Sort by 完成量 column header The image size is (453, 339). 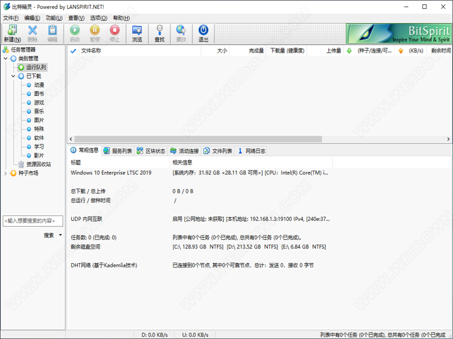(248, 51)
